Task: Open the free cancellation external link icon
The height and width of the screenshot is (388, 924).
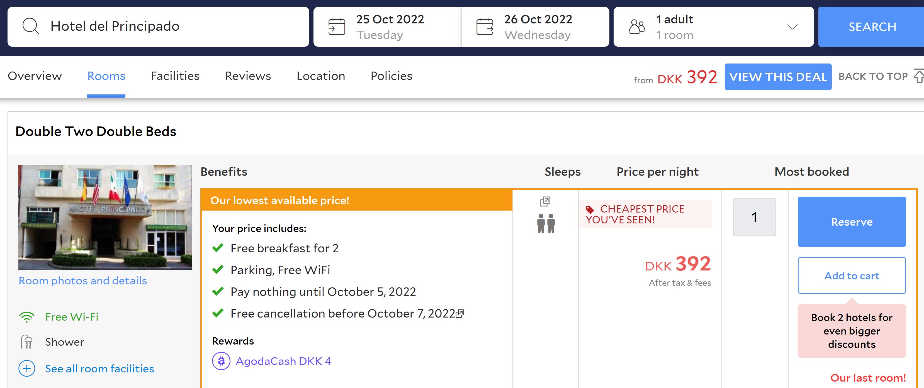Action: point(460,313)
